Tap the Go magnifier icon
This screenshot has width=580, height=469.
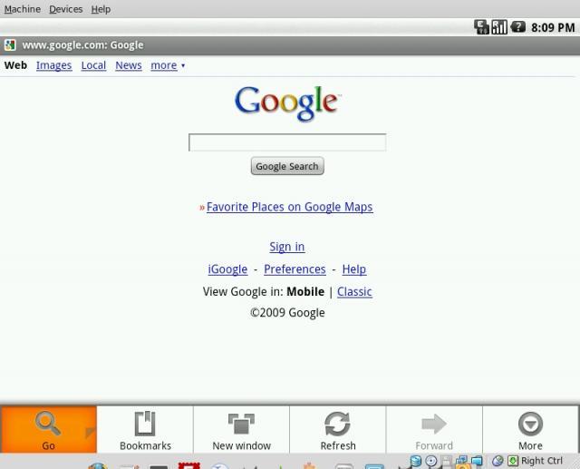tap(48, 424)
